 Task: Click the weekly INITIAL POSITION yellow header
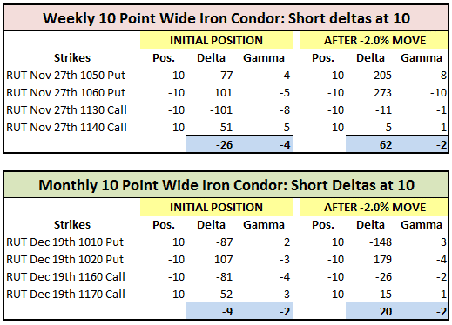tap(216, 40)
